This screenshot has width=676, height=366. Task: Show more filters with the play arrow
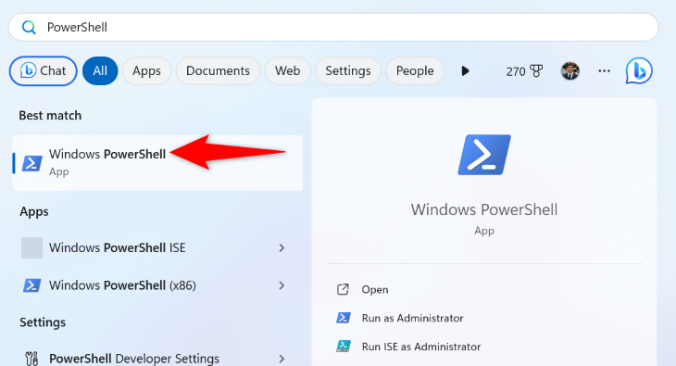[465, 70]
